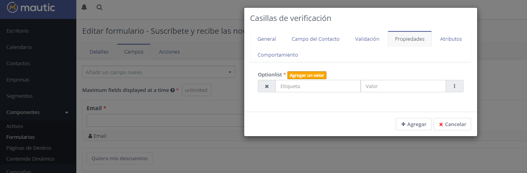Open Páginas de Destino in the sidebar
This screenshot has height=173, width=527.
(x=28, y=148)
